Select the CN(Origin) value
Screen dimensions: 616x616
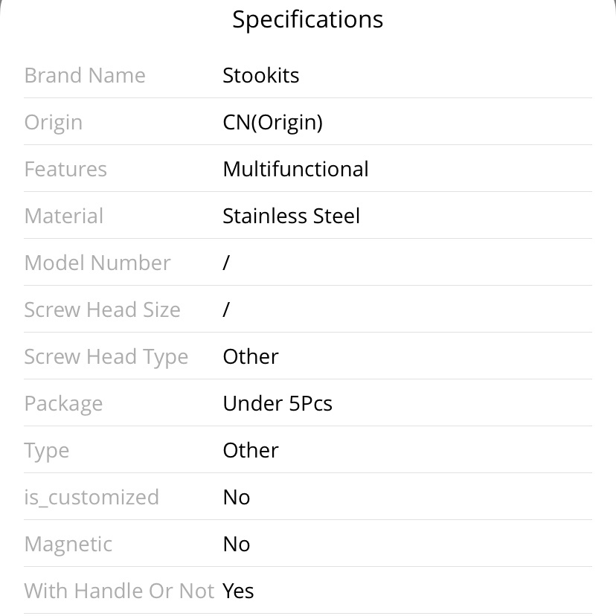[x=272, y=122]
